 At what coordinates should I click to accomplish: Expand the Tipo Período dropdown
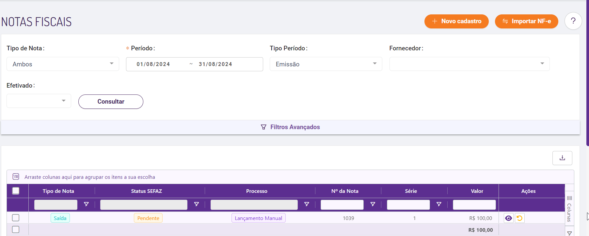(x=326, y=64)
